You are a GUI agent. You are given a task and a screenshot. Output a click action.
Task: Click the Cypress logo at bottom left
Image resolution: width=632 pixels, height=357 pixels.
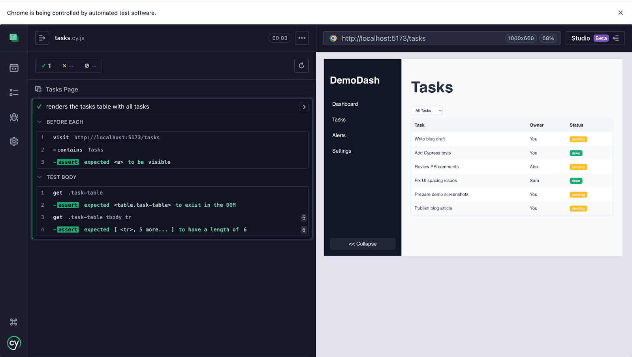coord(14,343)
